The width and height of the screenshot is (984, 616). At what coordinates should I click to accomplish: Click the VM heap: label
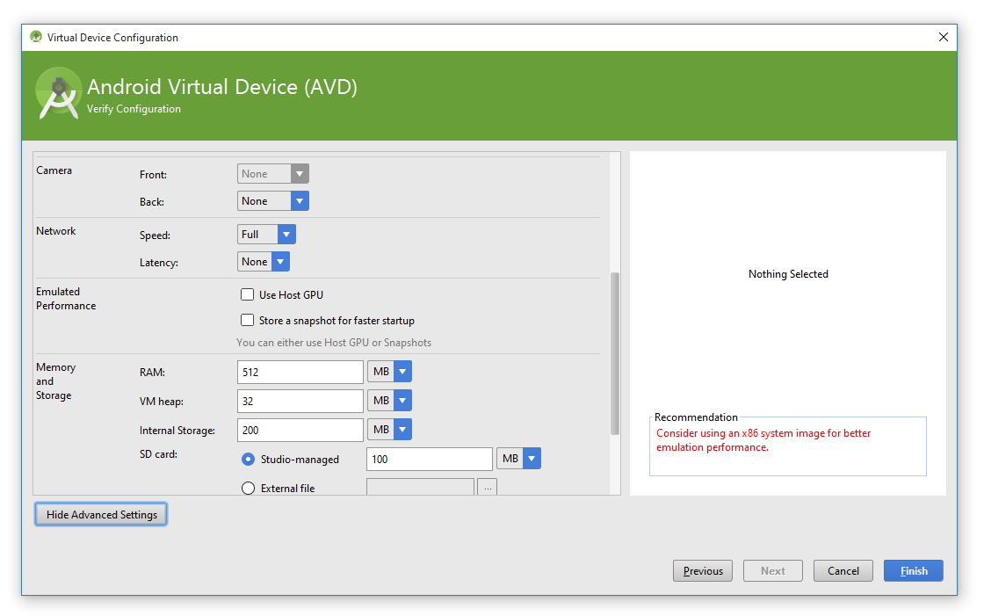point(162,402)
